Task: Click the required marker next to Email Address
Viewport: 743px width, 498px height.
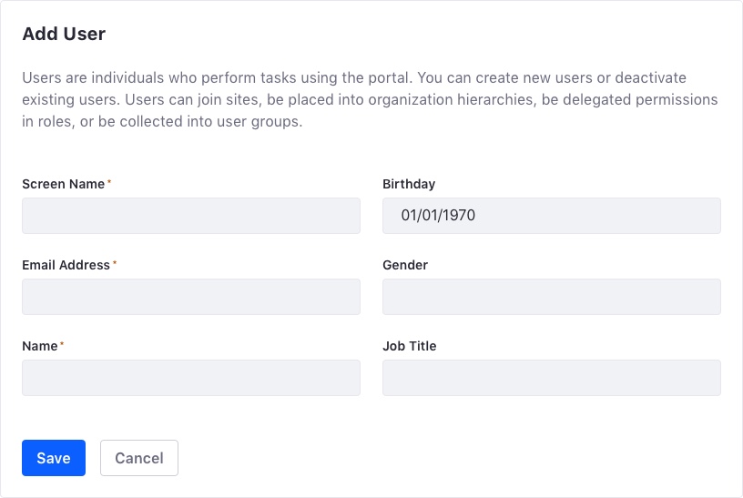Action: click(x=115, y=263)
